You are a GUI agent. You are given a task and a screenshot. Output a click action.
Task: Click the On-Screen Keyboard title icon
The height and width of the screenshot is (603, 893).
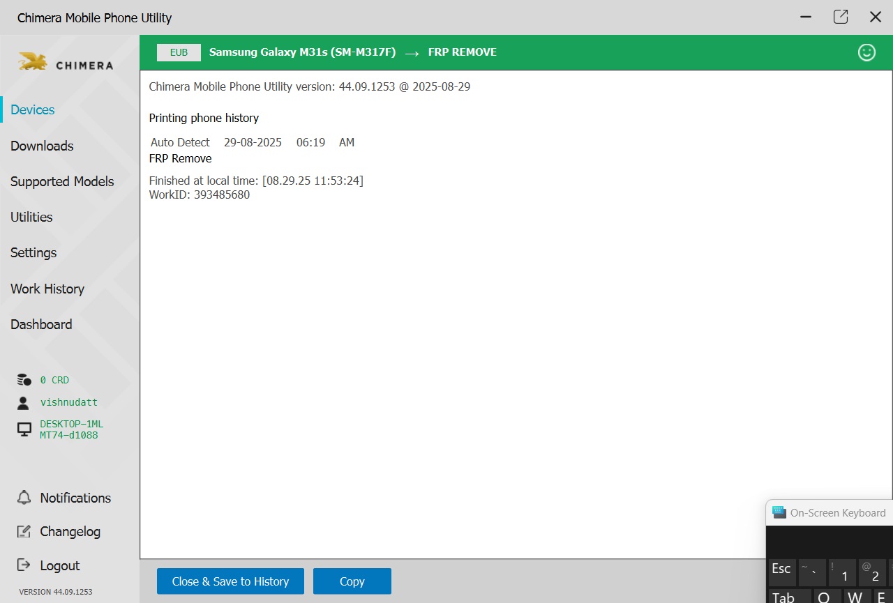pyautogui.click(x=779, y=513)
